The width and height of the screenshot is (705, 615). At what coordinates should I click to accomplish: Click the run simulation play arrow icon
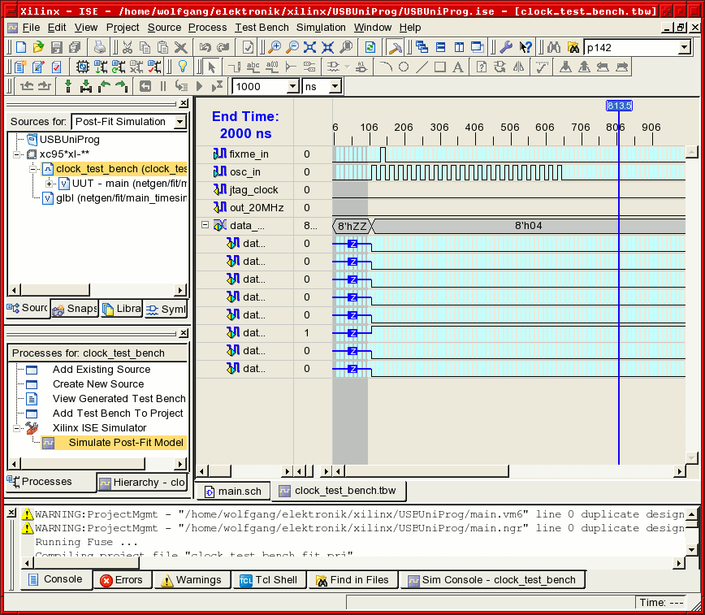[199, 86]
